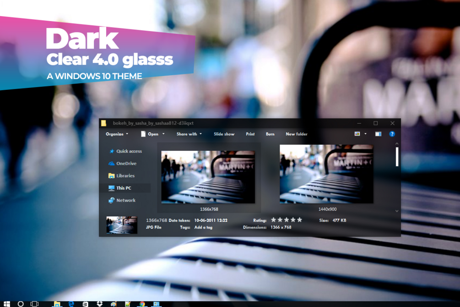
Task: Open the Paint palette taskbar icon
Action: 114,304
